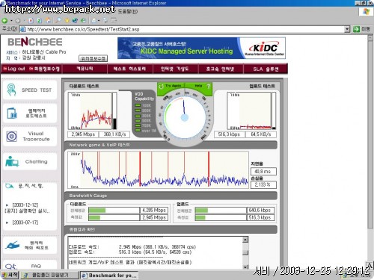Click the Print icon in the toolbar
Screen dimensions: 374x280
[x=105, y=20]
